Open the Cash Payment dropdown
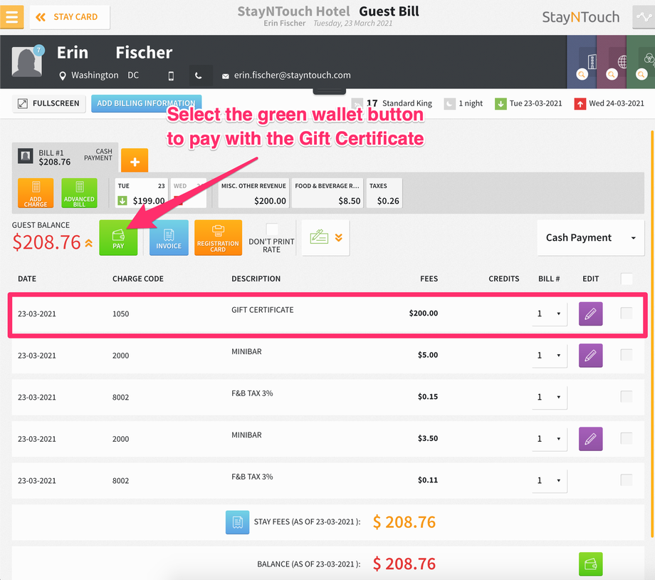Image resolution: width=655 pixels, height=580 pixels. pos(591,237)
